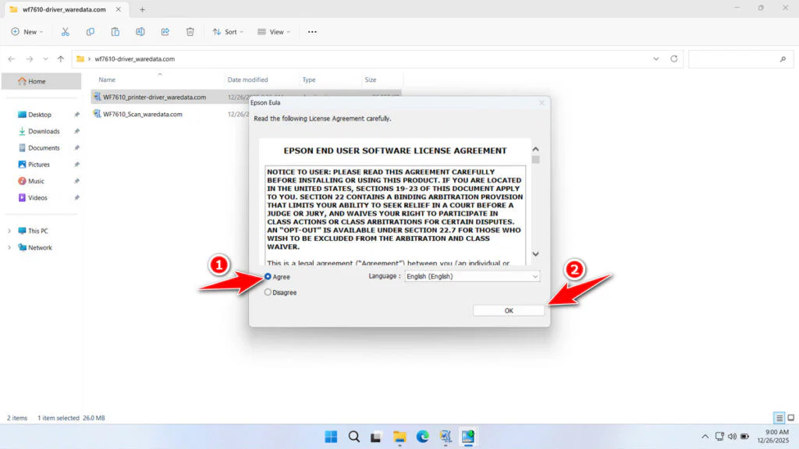Screen dimensions: 799x449
Task: Open the Sort dropdown
Action: coord(228,31)
